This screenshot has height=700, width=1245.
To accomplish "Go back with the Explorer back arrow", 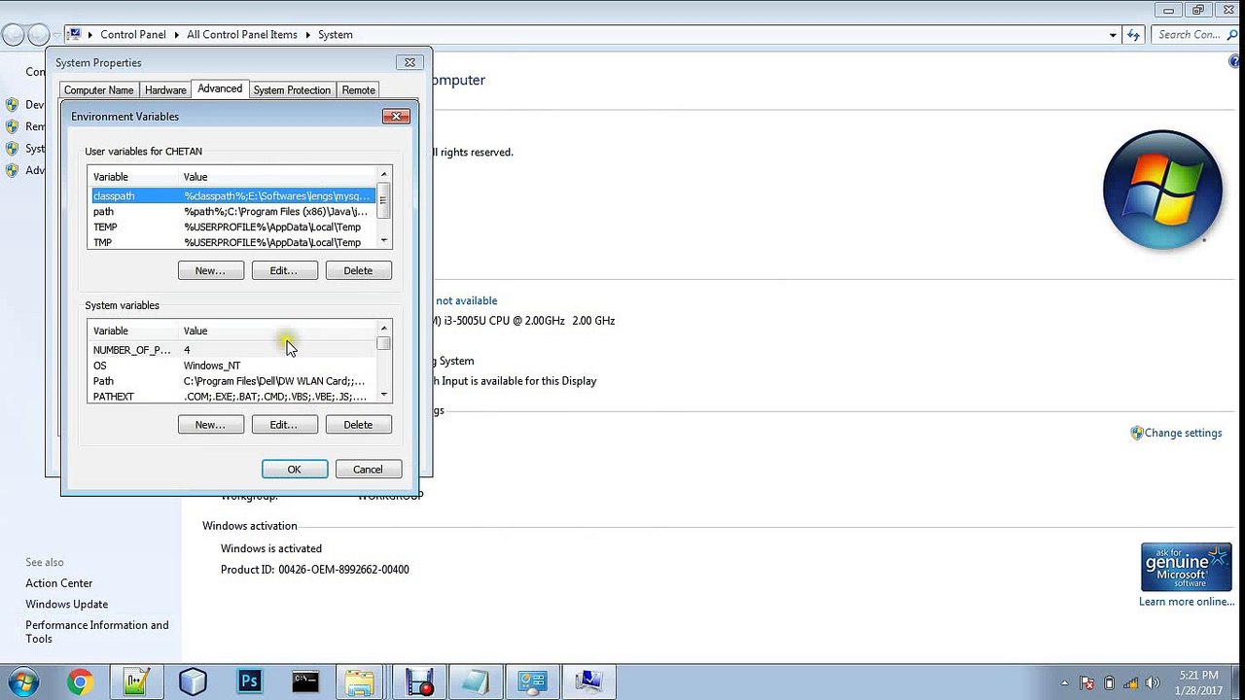I will (13, 35).
